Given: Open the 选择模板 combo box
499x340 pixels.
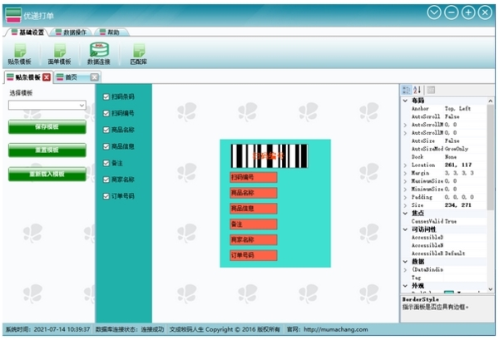Looking at the screenshot, I should click(47, 106).
